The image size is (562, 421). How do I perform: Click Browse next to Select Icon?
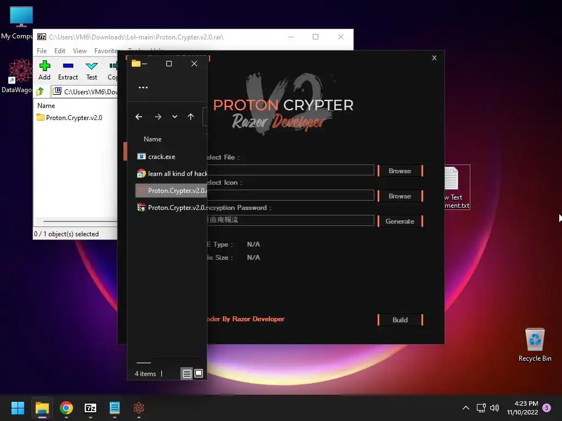coord(400,196)
